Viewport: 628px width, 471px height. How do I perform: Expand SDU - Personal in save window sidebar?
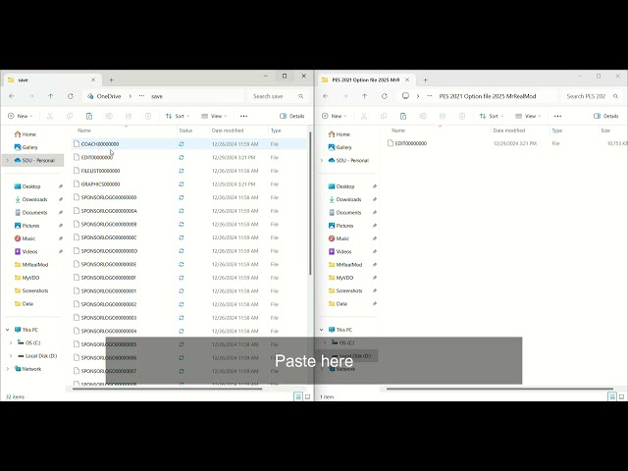7,160
